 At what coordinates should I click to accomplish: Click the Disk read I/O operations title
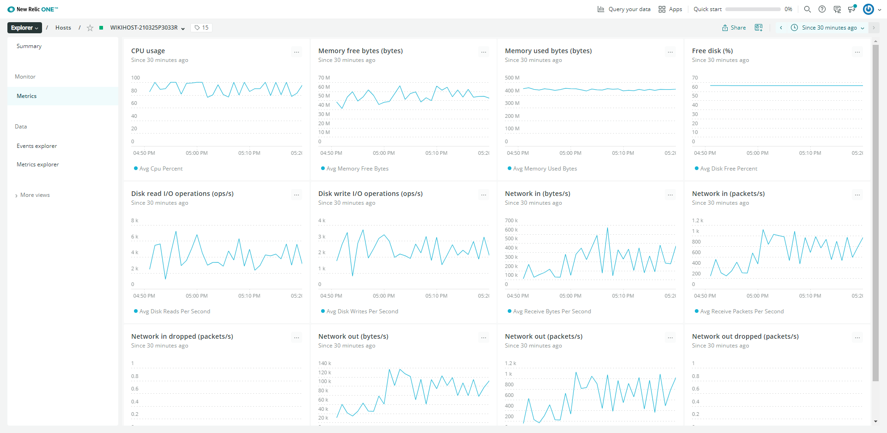[x=182, y=194]
